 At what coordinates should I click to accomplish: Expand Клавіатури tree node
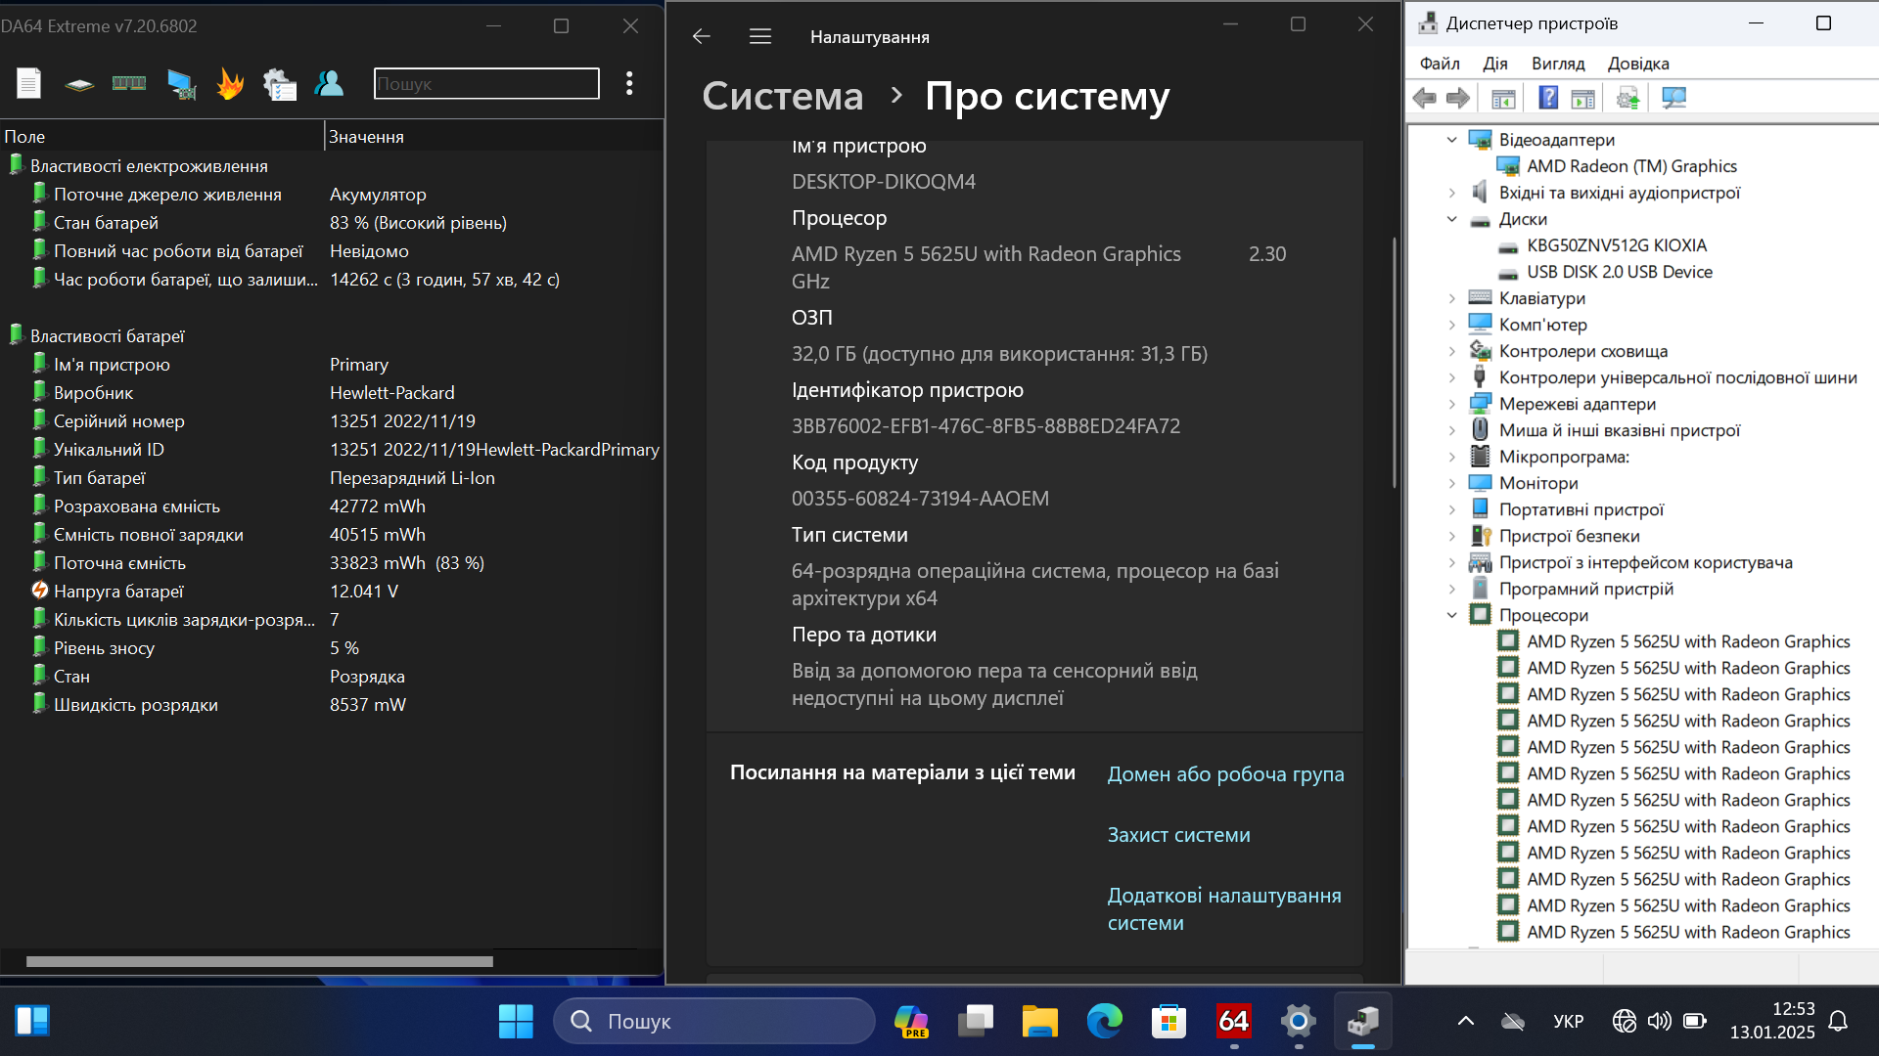point(1452,298)
